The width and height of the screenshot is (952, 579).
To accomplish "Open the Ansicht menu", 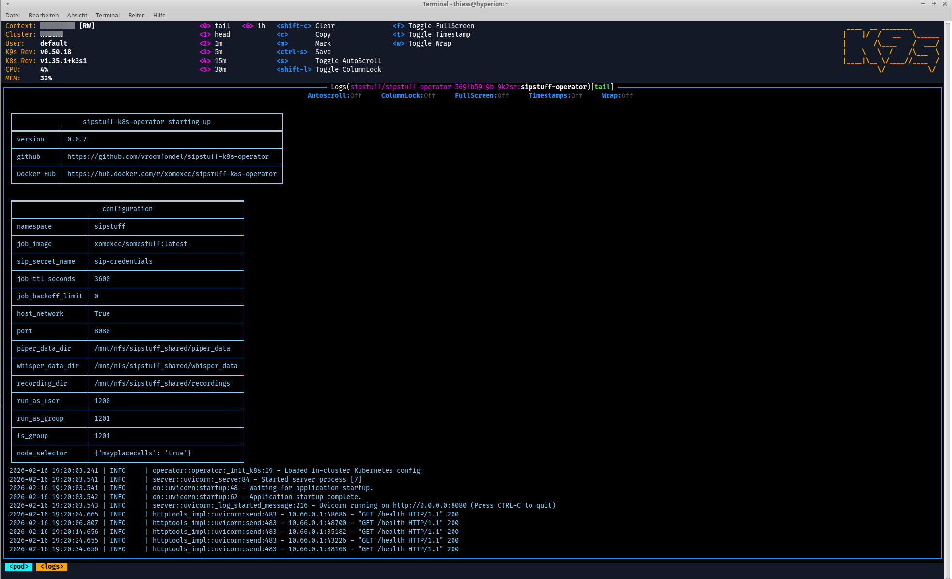I will point(77,15).
